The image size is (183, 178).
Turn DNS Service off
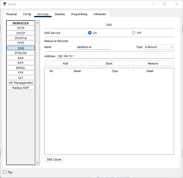tap(134, 33)
